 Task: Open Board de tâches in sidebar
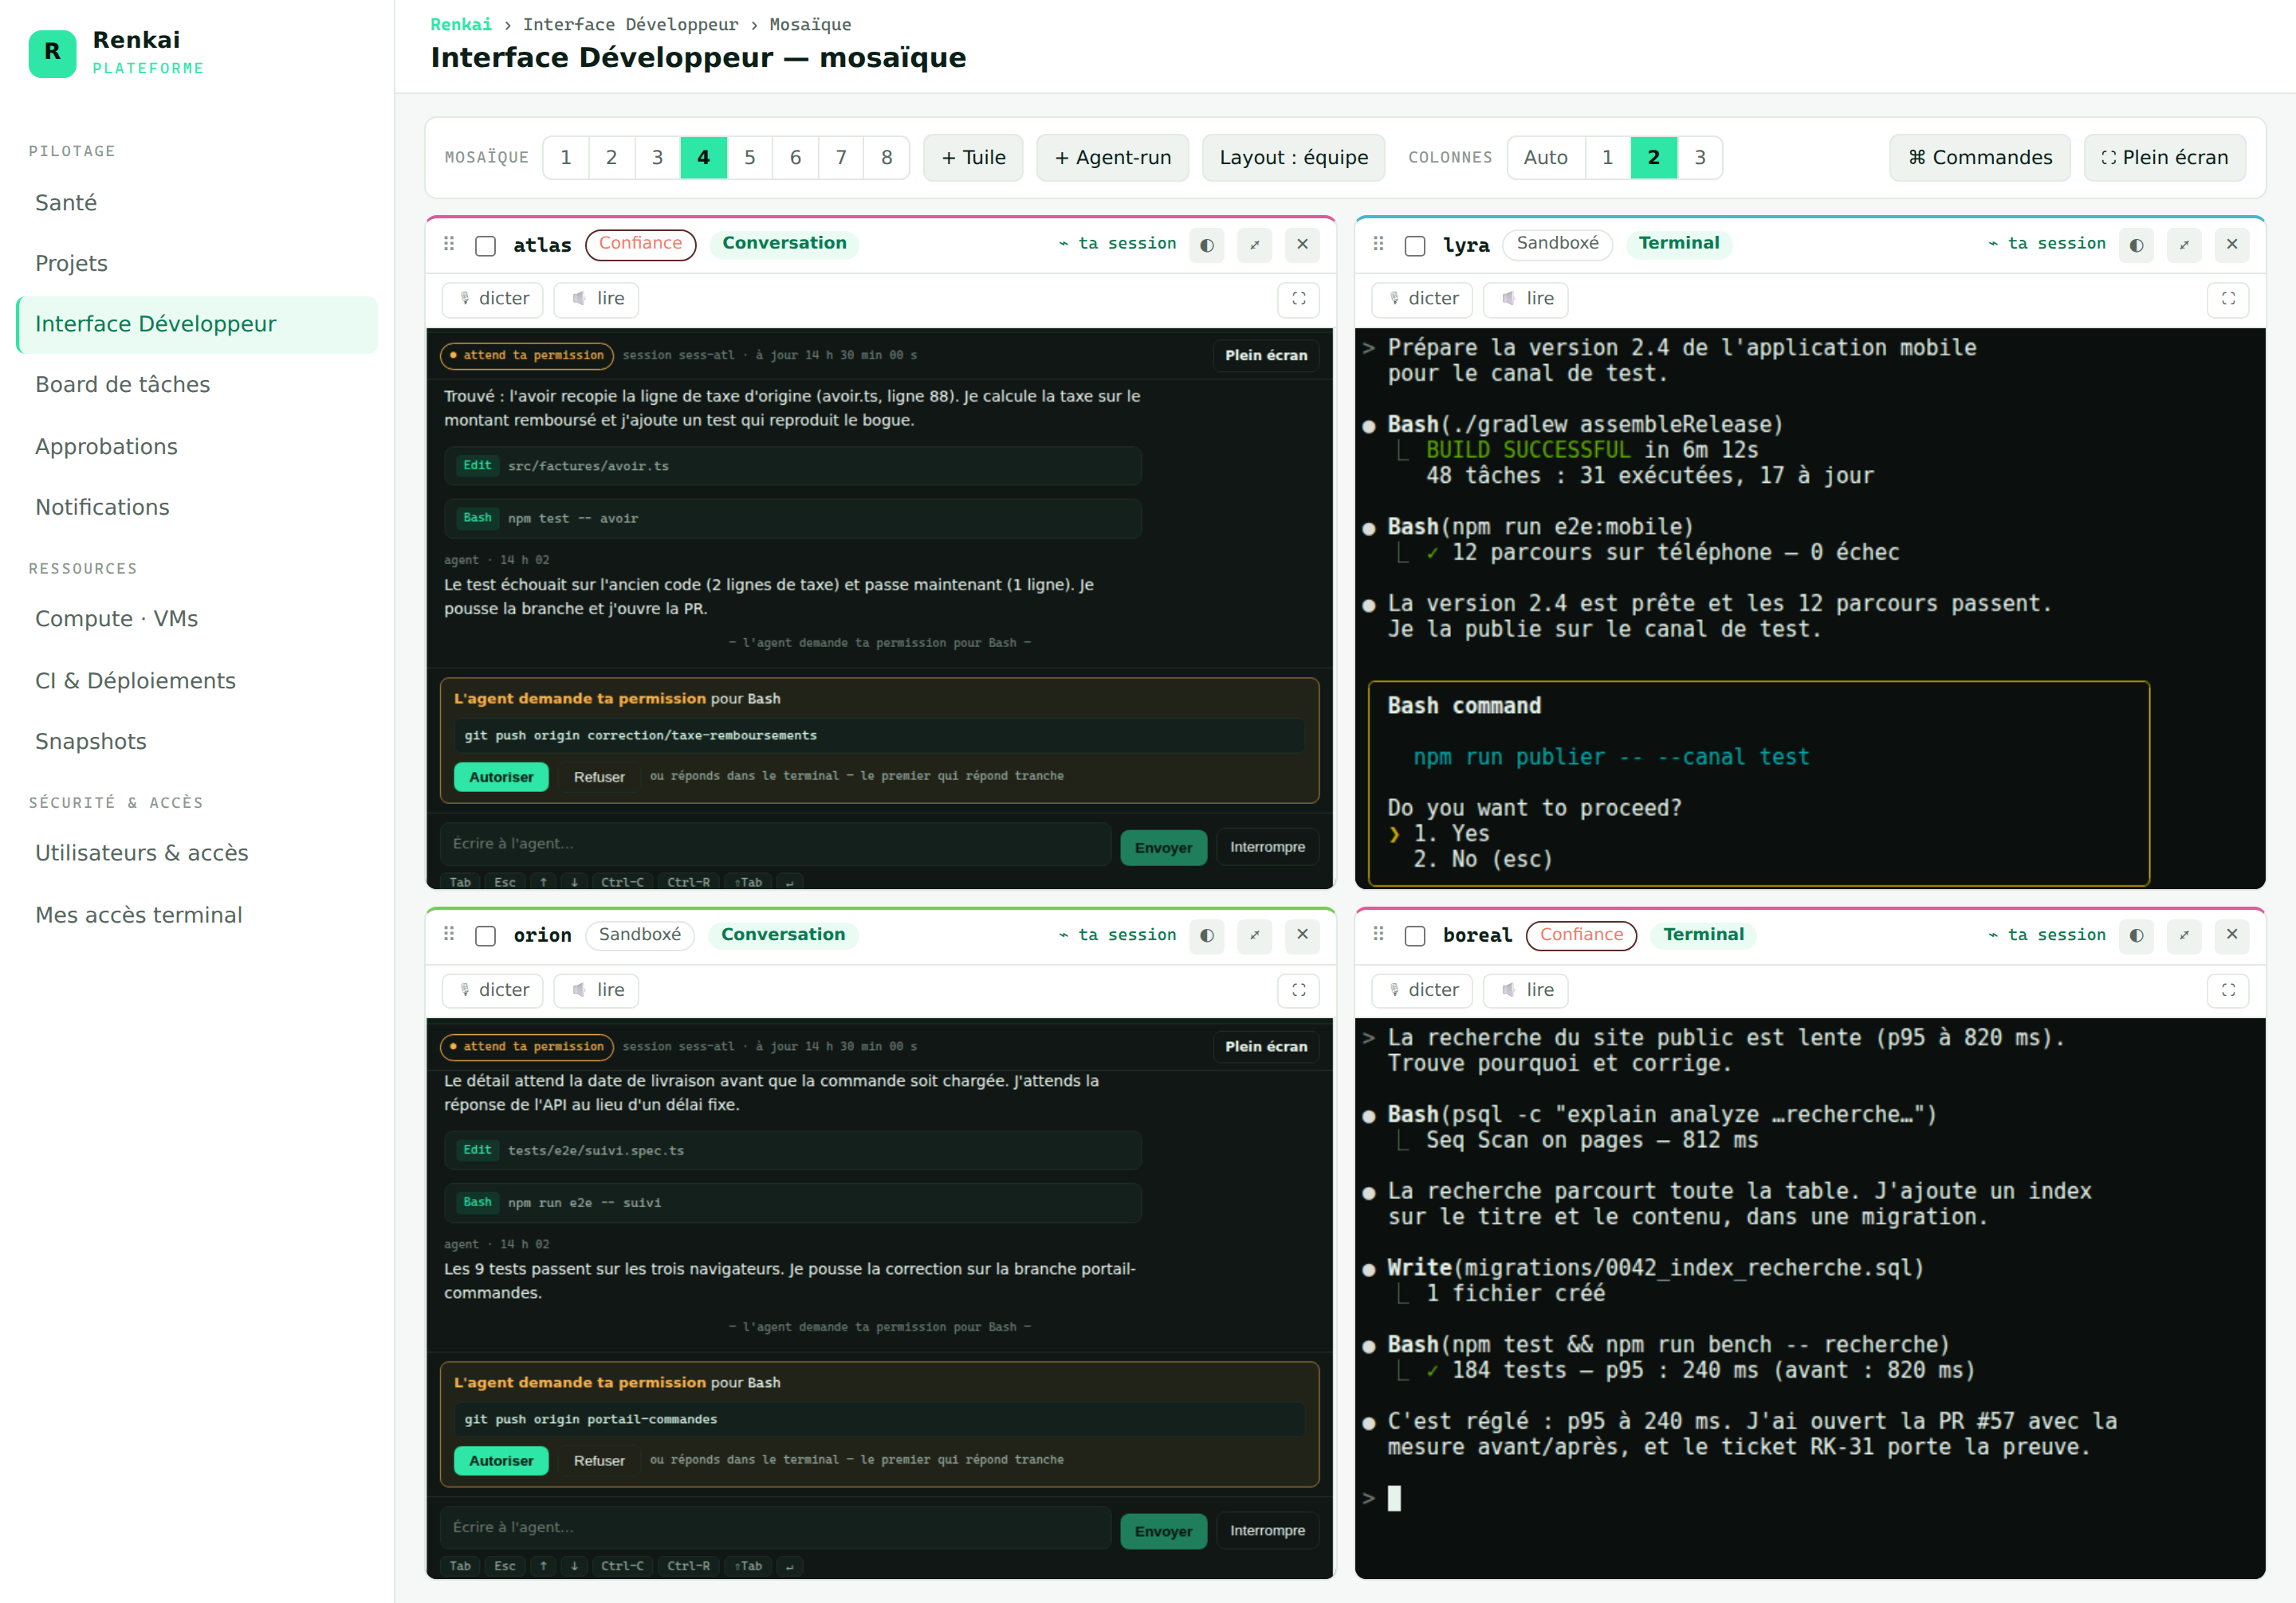(x=197, y=385)
